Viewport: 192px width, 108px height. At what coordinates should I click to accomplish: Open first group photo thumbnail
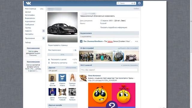pos(86,56)
